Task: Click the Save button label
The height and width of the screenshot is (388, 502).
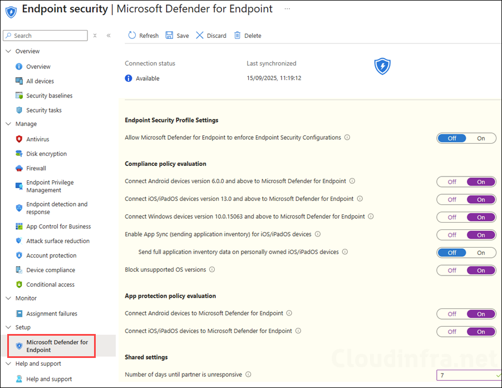Action: 183,36
